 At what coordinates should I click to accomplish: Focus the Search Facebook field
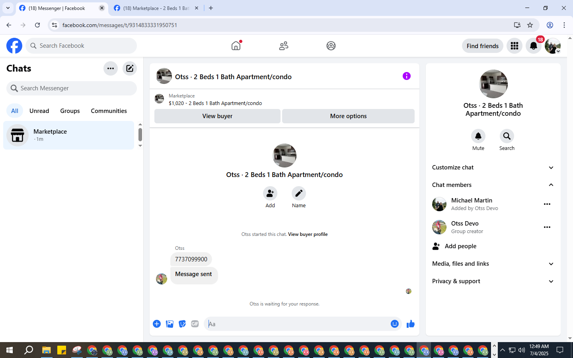(81, 46)
